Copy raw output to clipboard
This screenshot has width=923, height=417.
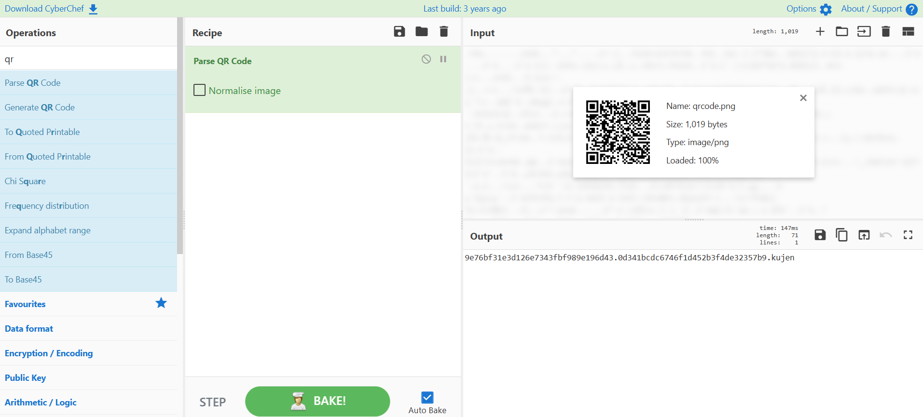(842, 235)
